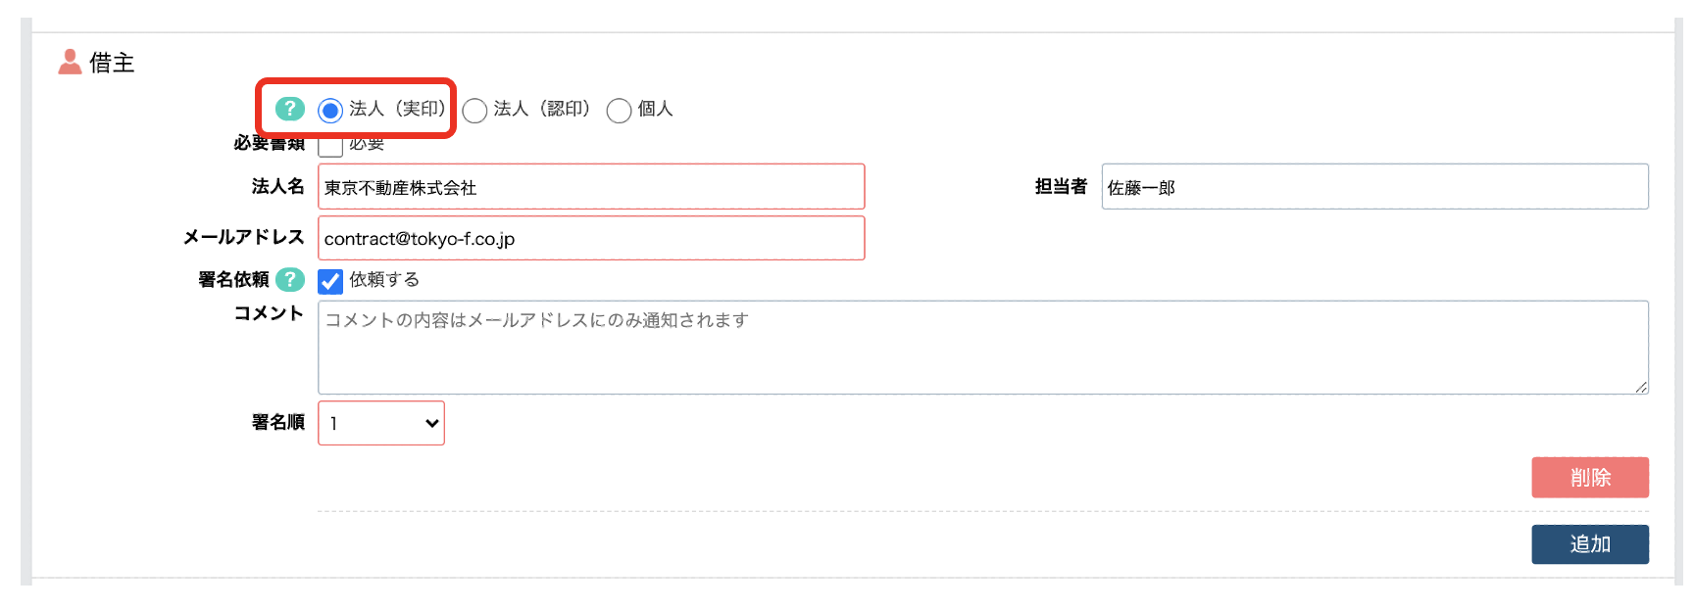The image size is (1694, 609).
Task: Open the 署名順 dropdown
Action: pyautogui.click(x=381, y=423)
